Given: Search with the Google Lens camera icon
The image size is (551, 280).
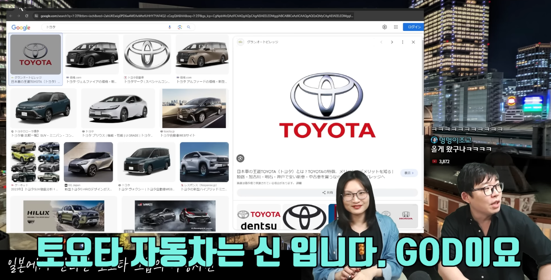Looking at the screenshot, I should point(180,27).
